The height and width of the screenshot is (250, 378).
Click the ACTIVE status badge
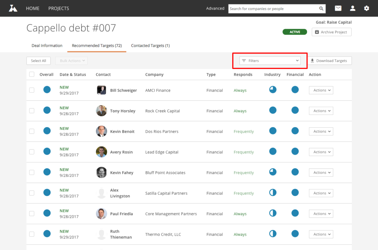pyautogui.click(x=295, y=32)
